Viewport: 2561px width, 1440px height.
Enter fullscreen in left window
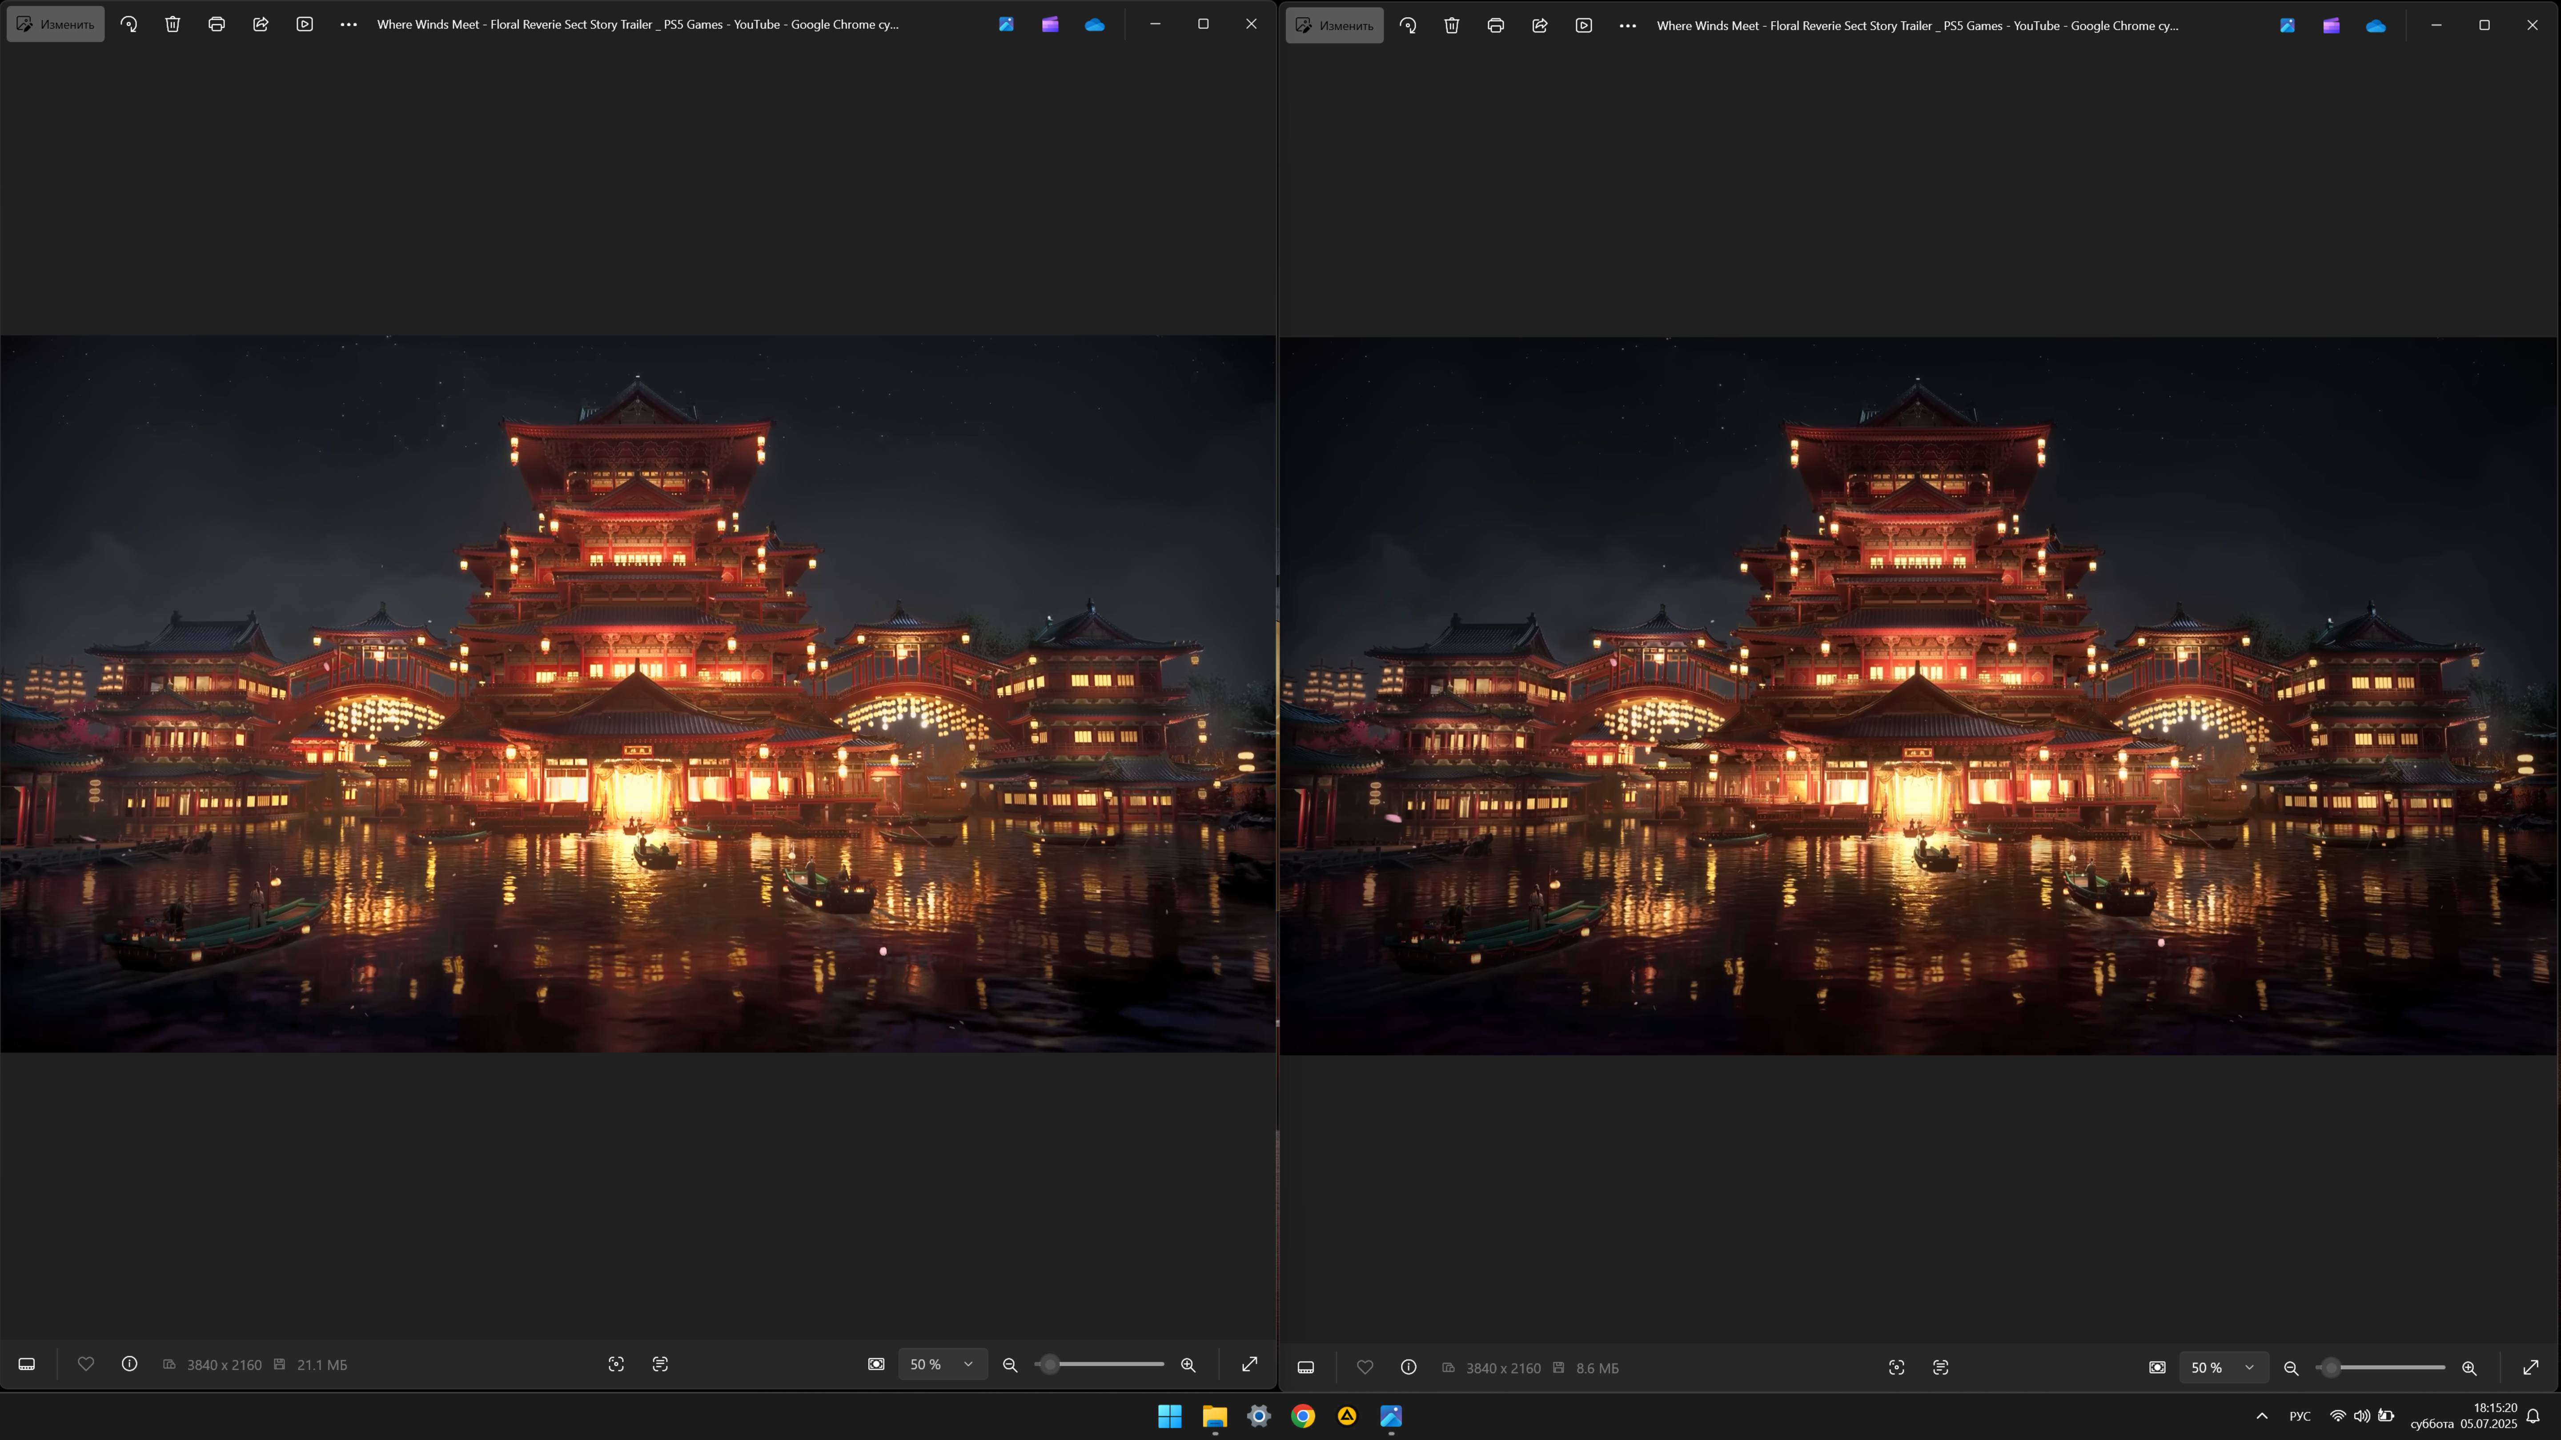[x=1250, y=1364]
